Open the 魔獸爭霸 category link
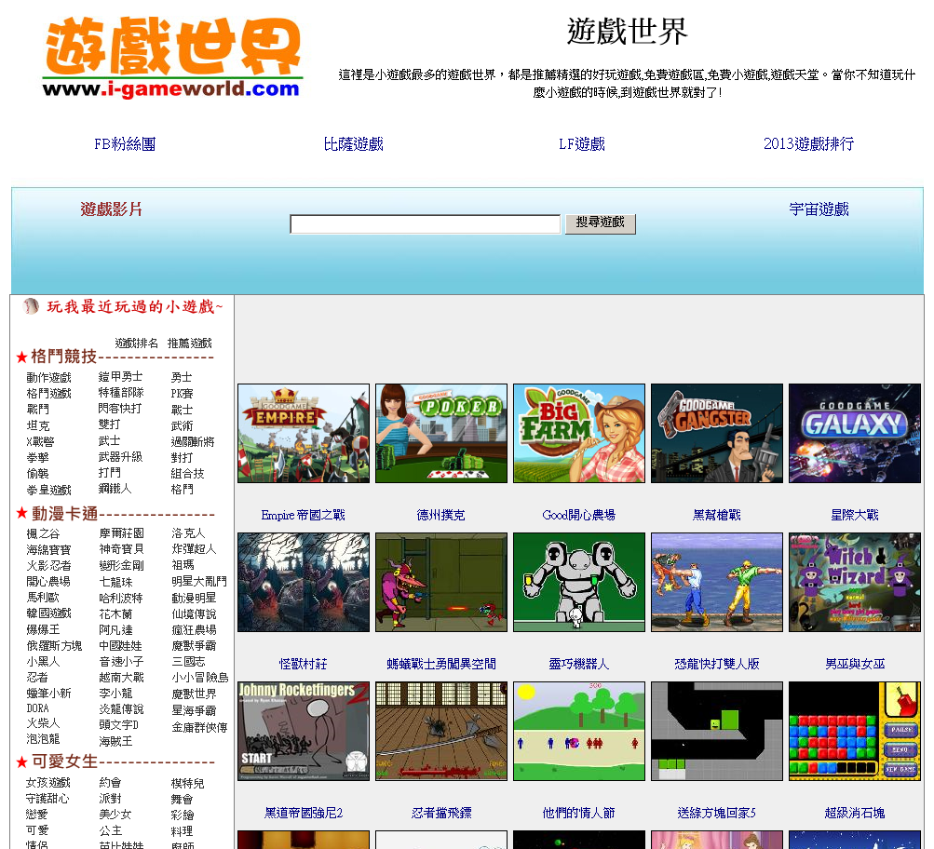934x849 pixels. (x=195, y=645)
